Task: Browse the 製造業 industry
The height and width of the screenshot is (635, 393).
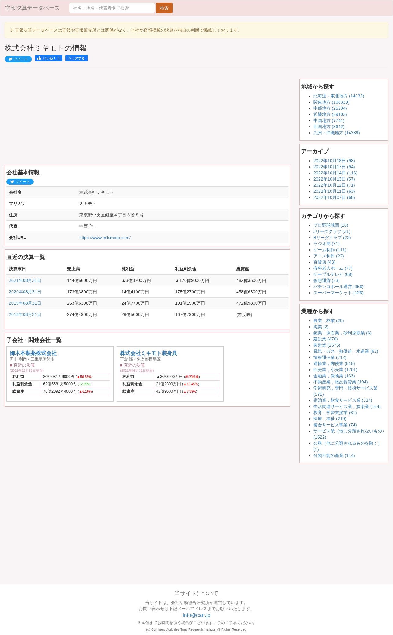Action: point(327,345)
